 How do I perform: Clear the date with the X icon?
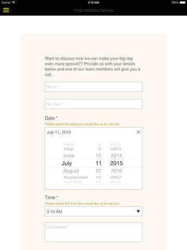pos(138,132)
